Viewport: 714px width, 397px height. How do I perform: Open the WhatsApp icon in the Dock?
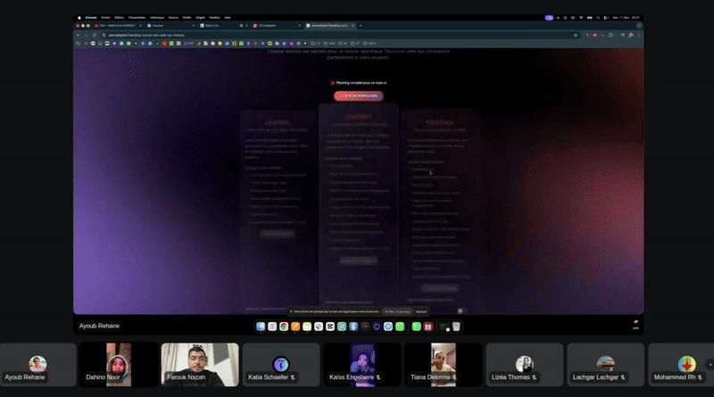click(x=400, y=327)
